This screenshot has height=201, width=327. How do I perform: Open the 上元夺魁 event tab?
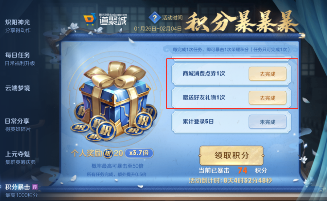[x=20, y=158]
